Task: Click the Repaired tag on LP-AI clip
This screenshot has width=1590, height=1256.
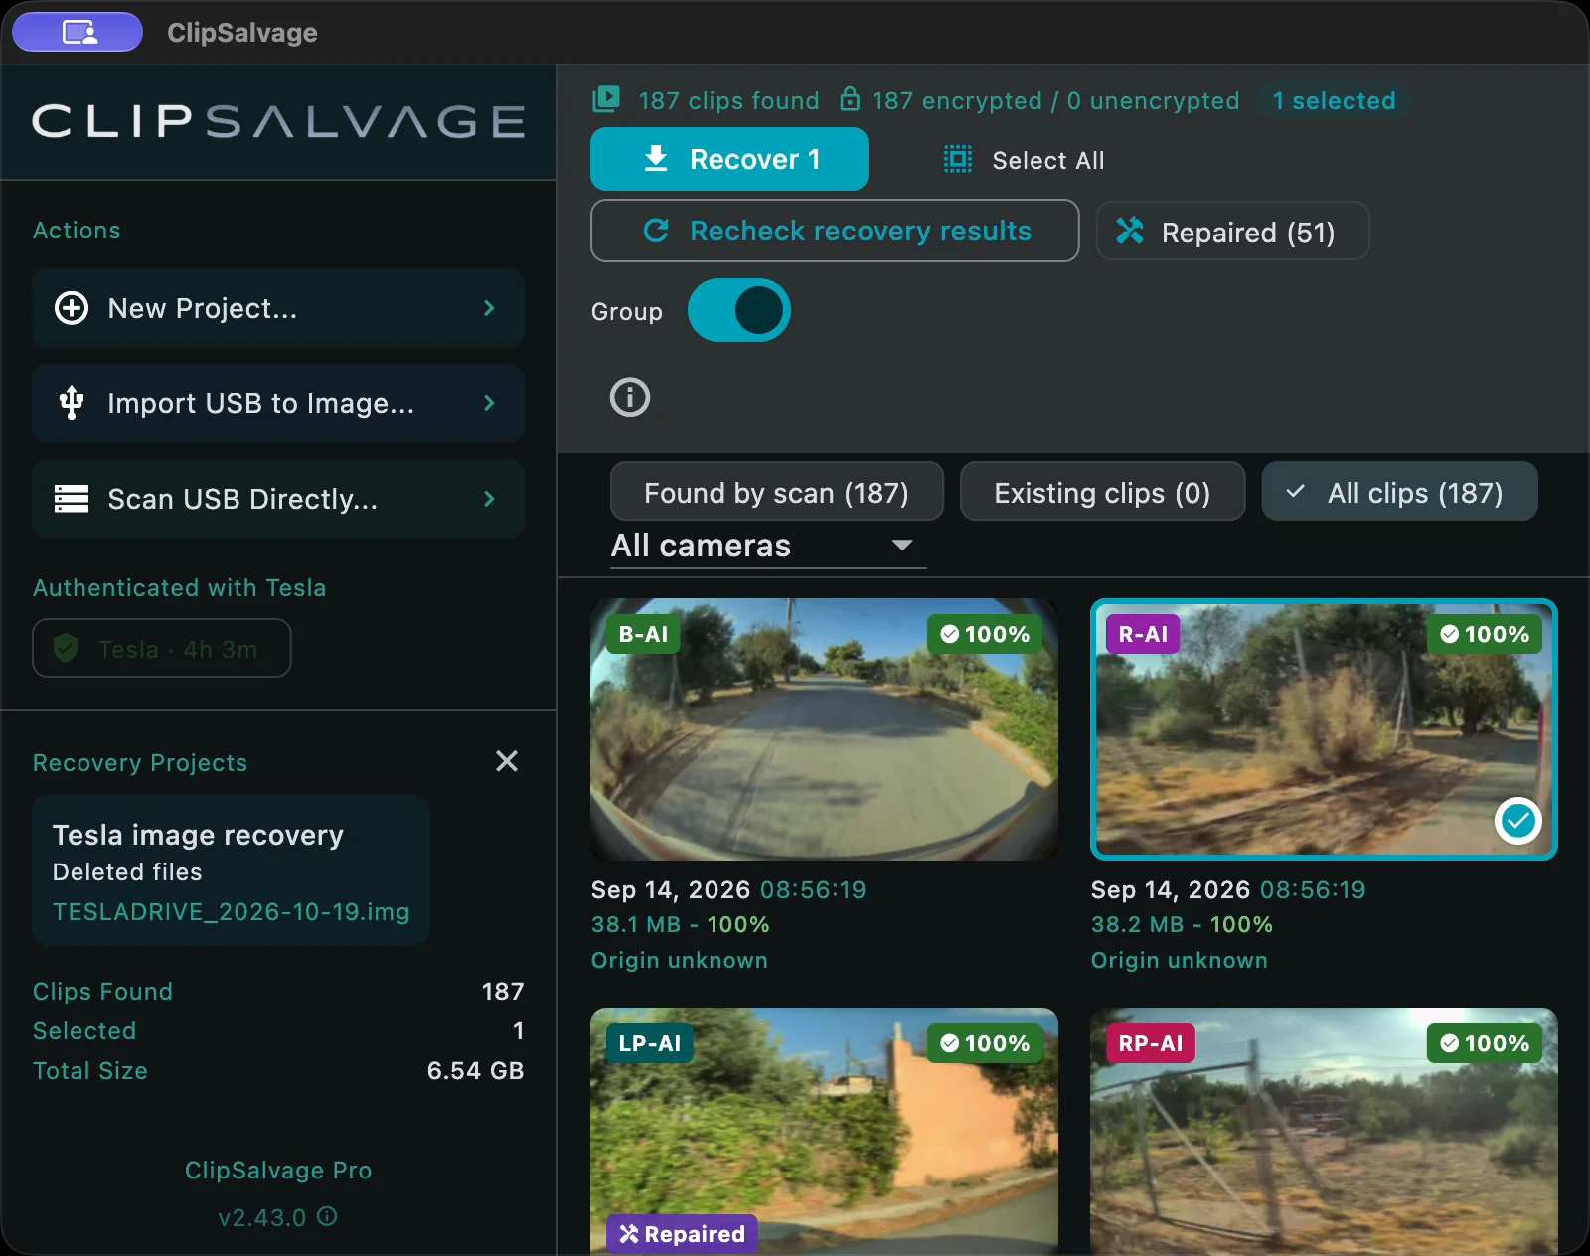Action: 683,1234
